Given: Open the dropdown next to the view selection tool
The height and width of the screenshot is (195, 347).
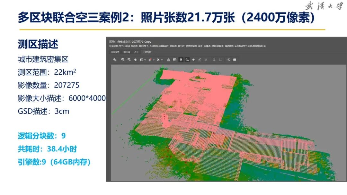Looking at the screenshot, I should click(145, 60).
